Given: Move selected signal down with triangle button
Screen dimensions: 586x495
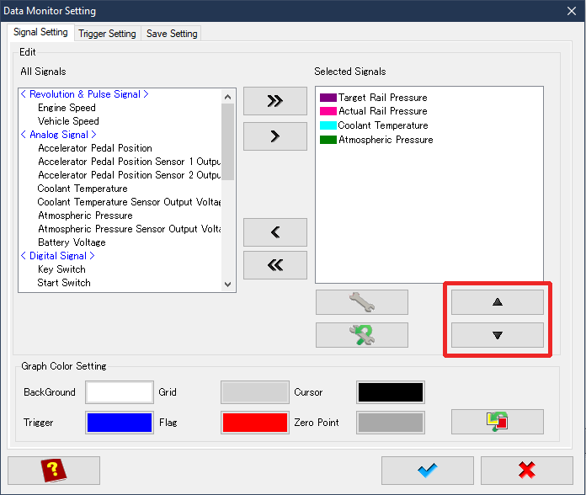Looking at the screenshot, I should [497, 335].
